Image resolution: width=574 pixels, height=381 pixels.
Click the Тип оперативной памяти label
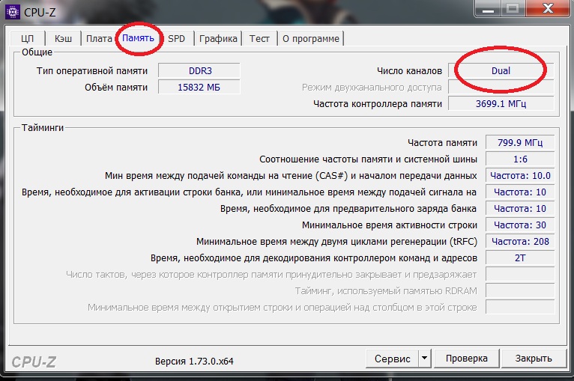[92, 70]
